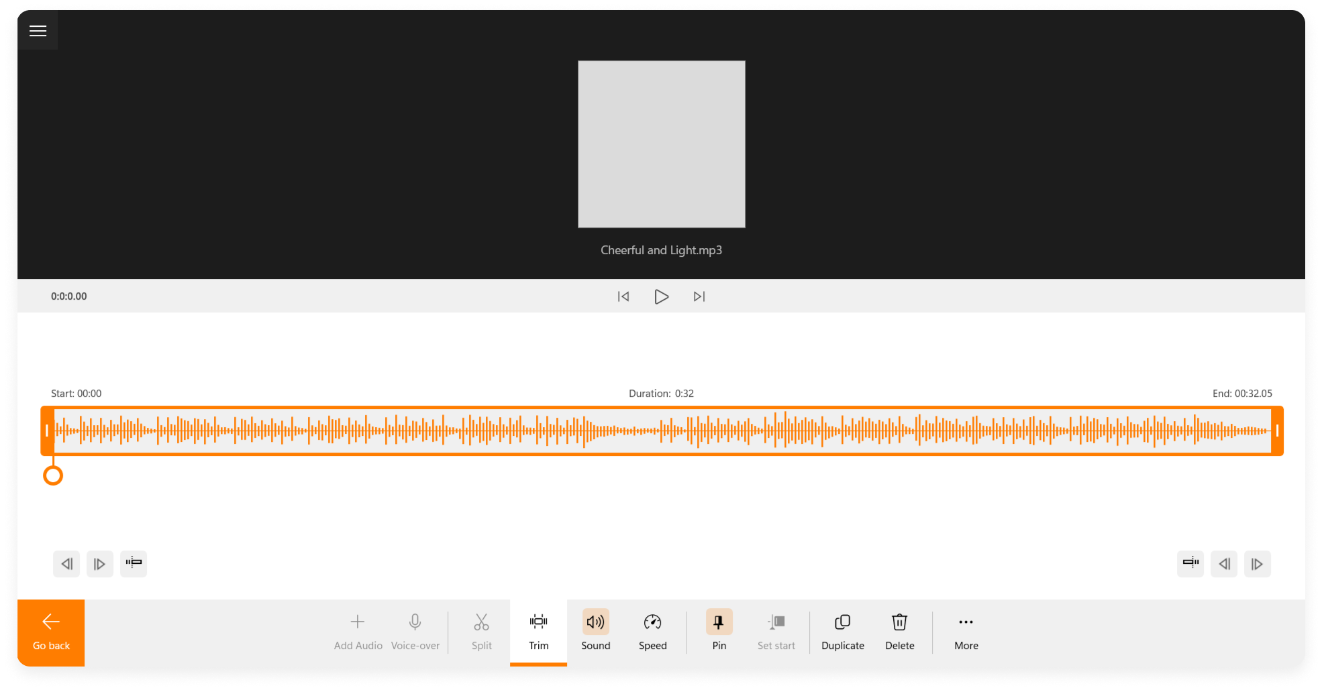The height and width of the screenshot is (690, 1322).
Task: Switch to the Trim tab
Action: (538, 632)
